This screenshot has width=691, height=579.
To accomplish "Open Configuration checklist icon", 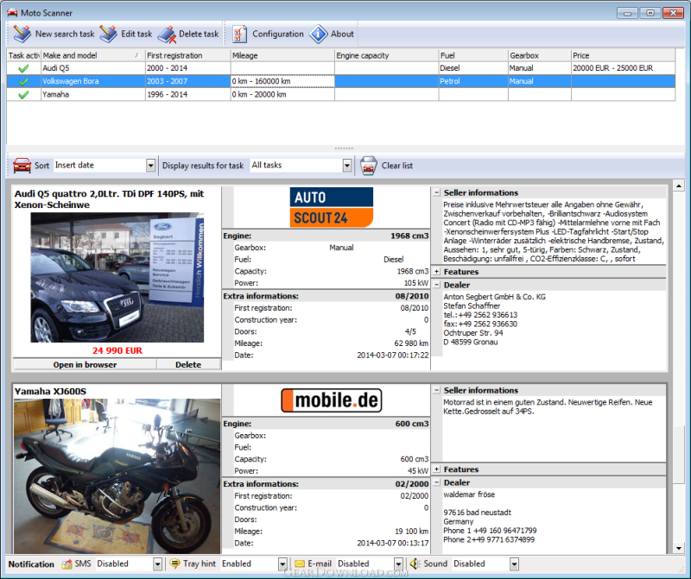I will [239, 34].
